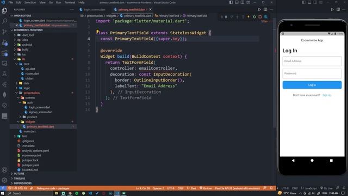This screenshot has height=196, width=348.
Task: Run the file in the right window
Action: (x=332, y=10)
